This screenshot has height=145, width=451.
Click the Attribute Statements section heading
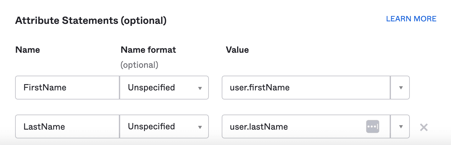(x=91, y=21)
